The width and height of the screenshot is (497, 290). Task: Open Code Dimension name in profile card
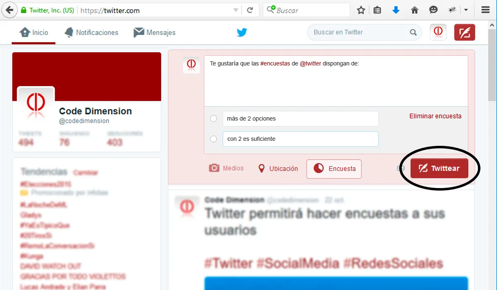click(95, 111)
